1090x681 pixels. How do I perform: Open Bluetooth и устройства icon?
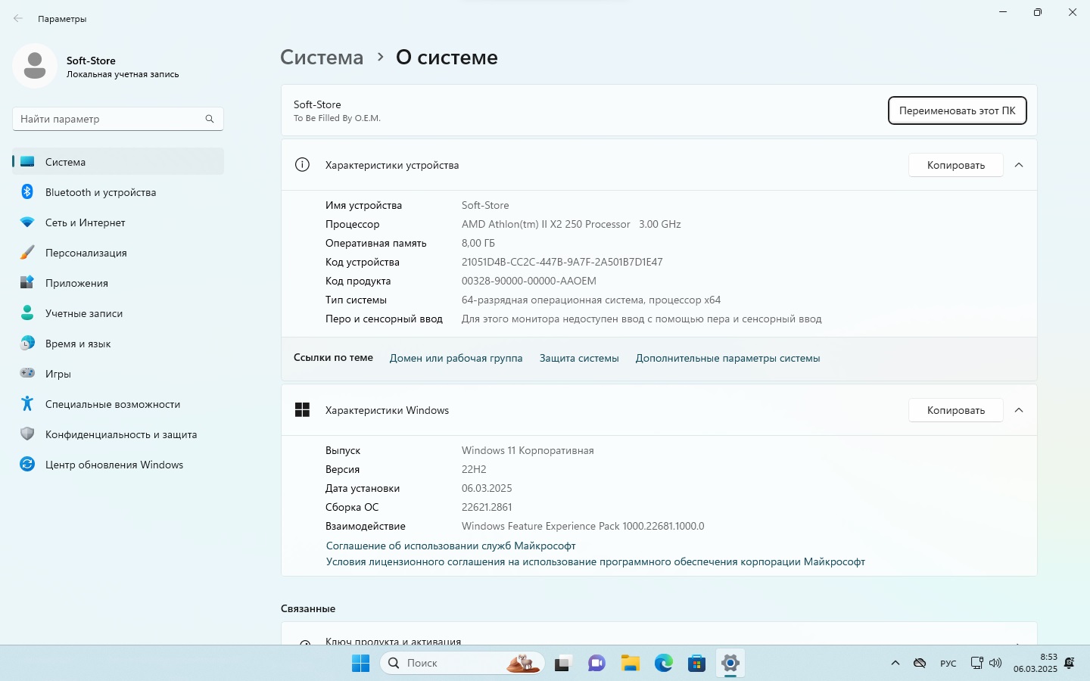[x=27, y=192]
